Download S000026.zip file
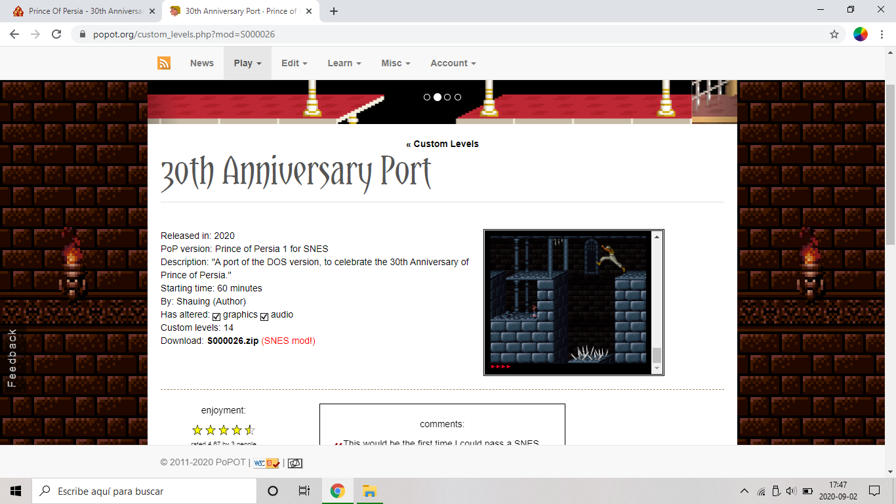The image size is (896, 504). [233, 341]
